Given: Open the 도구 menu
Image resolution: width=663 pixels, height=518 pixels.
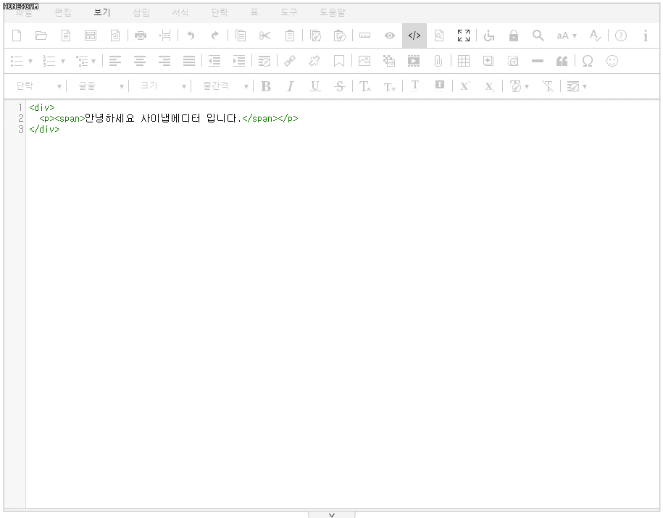Looking at the screenshot, I should pos(289,12).
